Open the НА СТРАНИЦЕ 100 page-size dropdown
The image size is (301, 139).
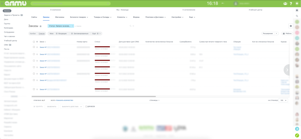coord(283,100)
